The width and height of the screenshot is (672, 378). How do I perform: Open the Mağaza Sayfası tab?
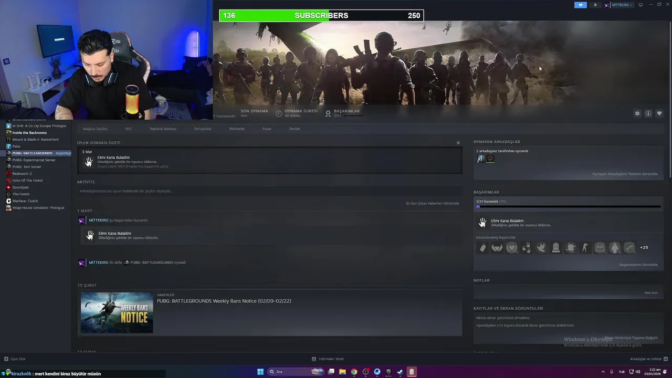[x=95, y=129]
